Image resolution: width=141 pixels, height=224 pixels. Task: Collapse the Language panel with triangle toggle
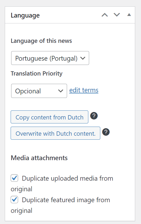(129, 15)
